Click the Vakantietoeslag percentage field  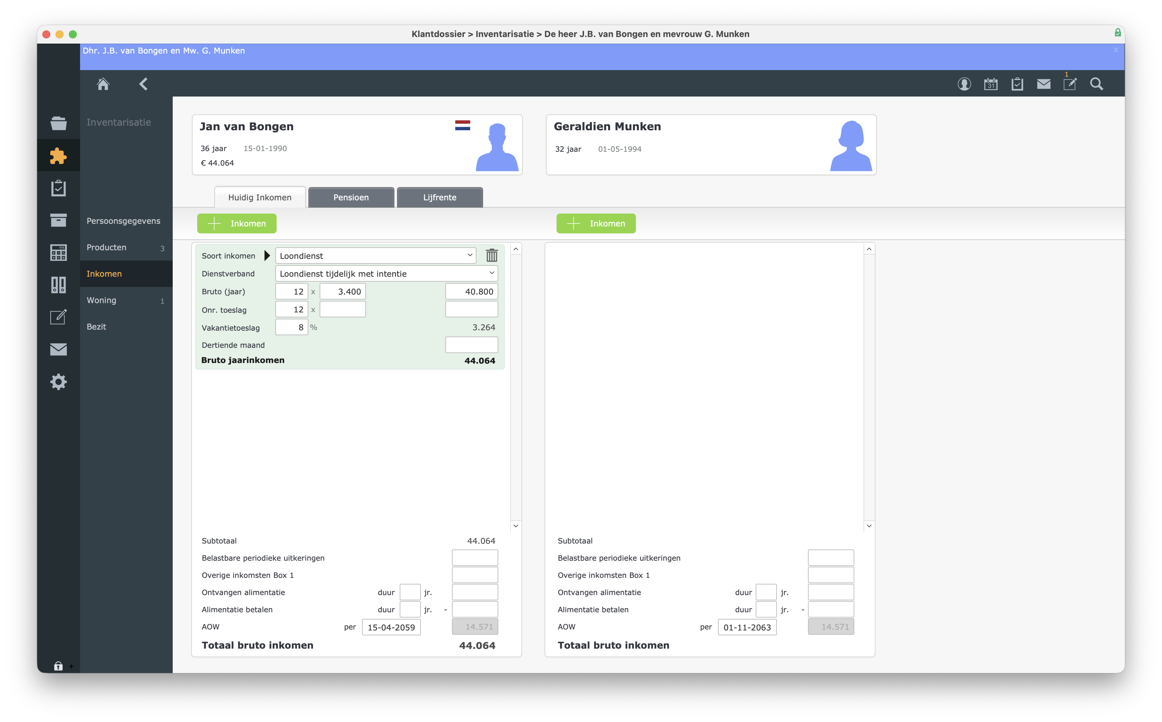coord(291,328)
